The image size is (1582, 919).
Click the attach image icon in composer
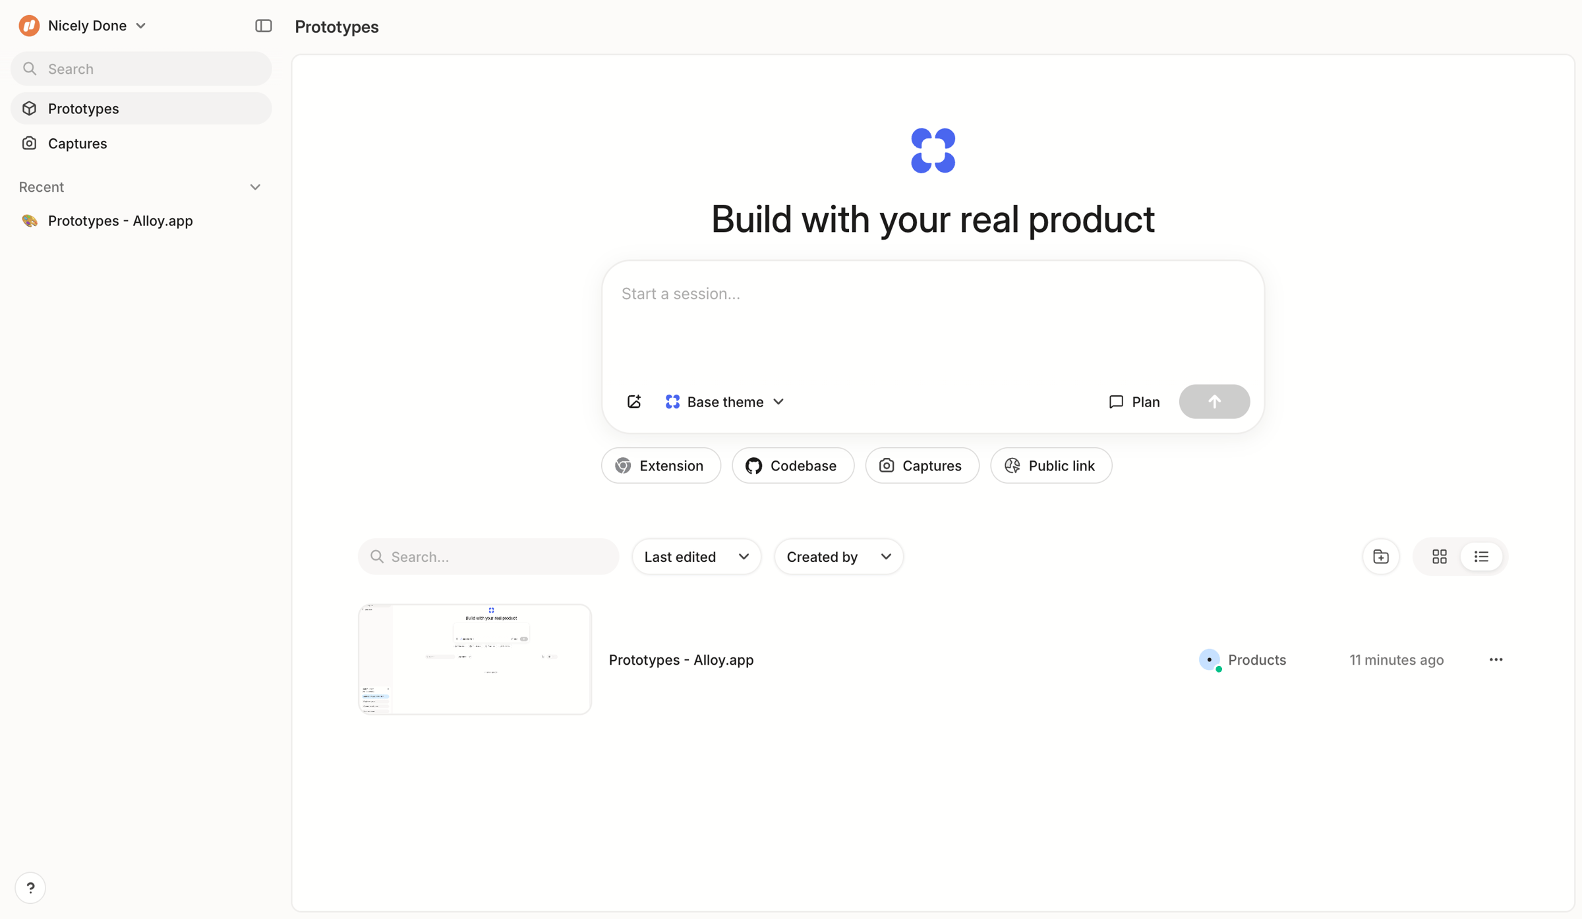tap(634, 402)
